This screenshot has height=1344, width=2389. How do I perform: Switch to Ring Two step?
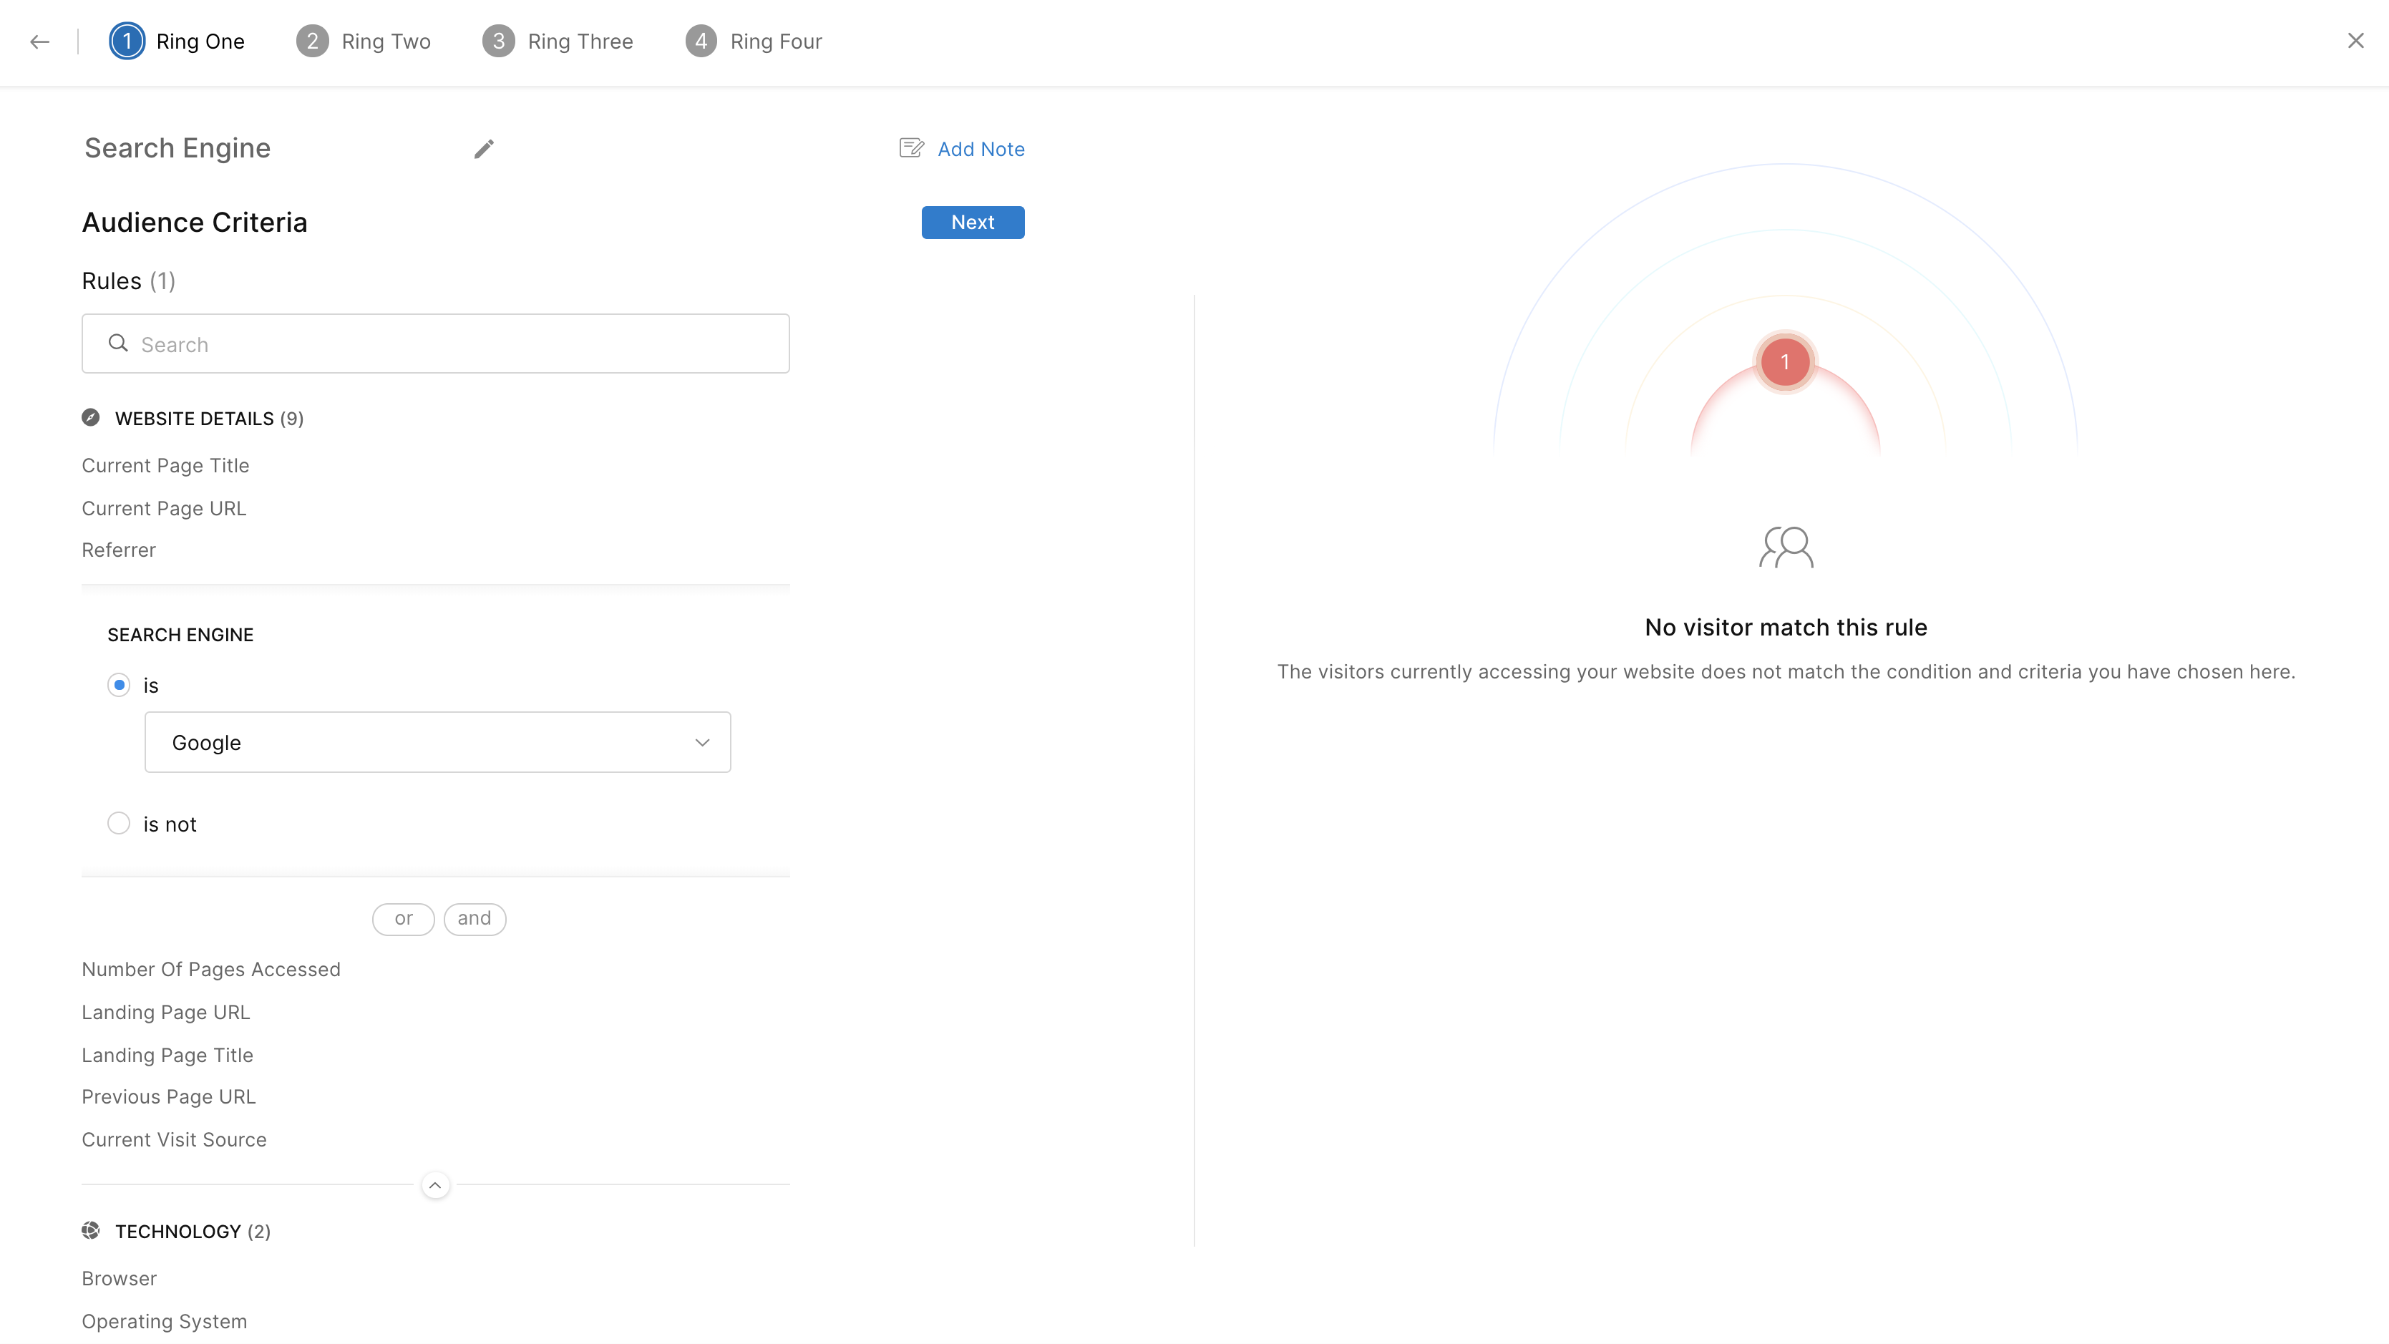point(364,42)
